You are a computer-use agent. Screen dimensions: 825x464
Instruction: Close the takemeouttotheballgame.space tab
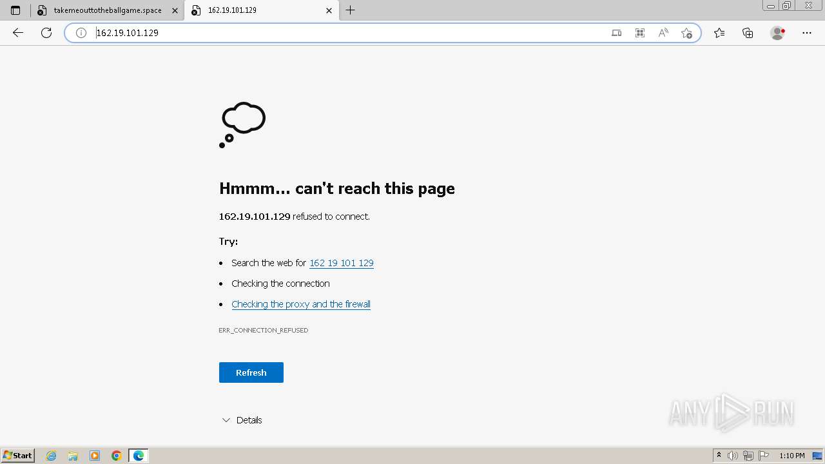(x=175, y=10)
